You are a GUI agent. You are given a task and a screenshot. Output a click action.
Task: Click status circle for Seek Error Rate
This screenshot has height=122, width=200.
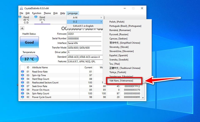(x=22, y=86)
